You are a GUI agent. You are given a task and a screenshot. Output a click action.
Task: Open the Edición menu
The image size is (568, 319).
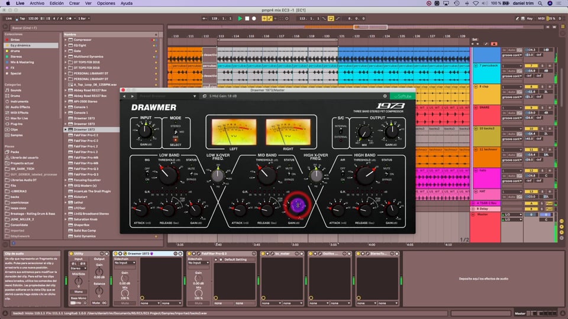pyautogui.click(x=57, y=4)
